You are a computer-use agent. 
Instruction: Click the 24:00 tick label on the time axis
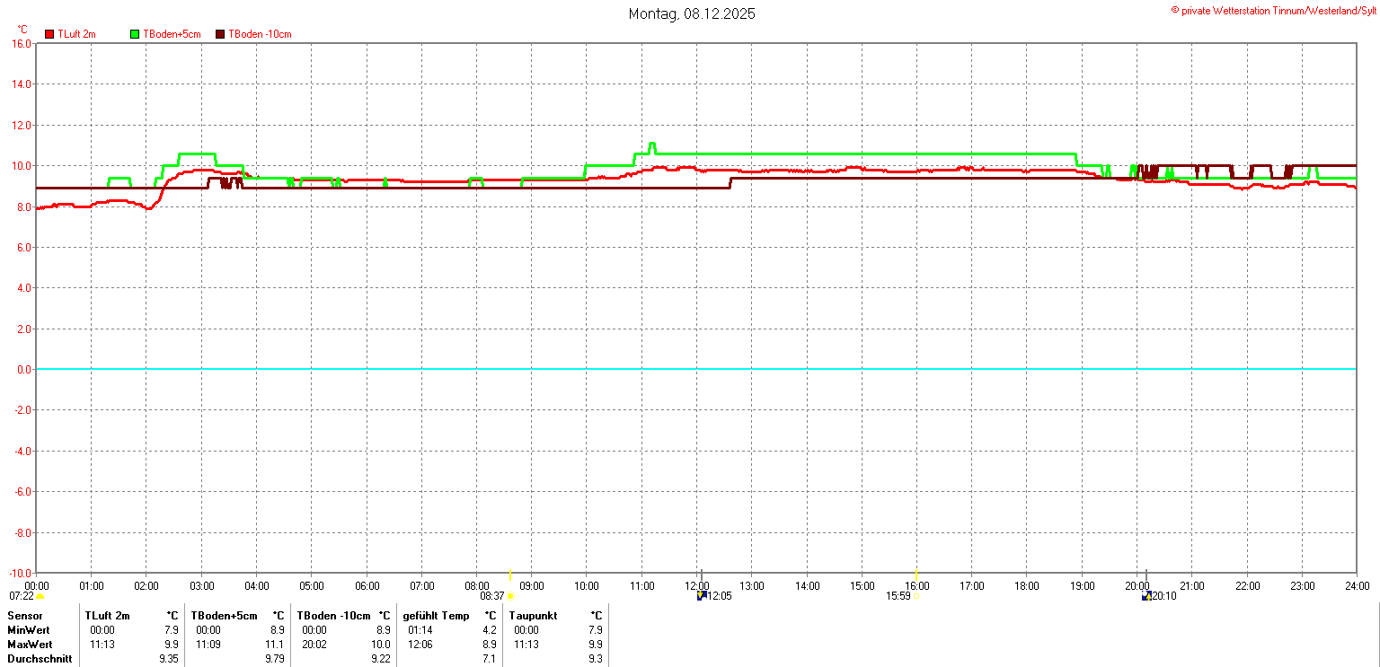point(1357,586)
